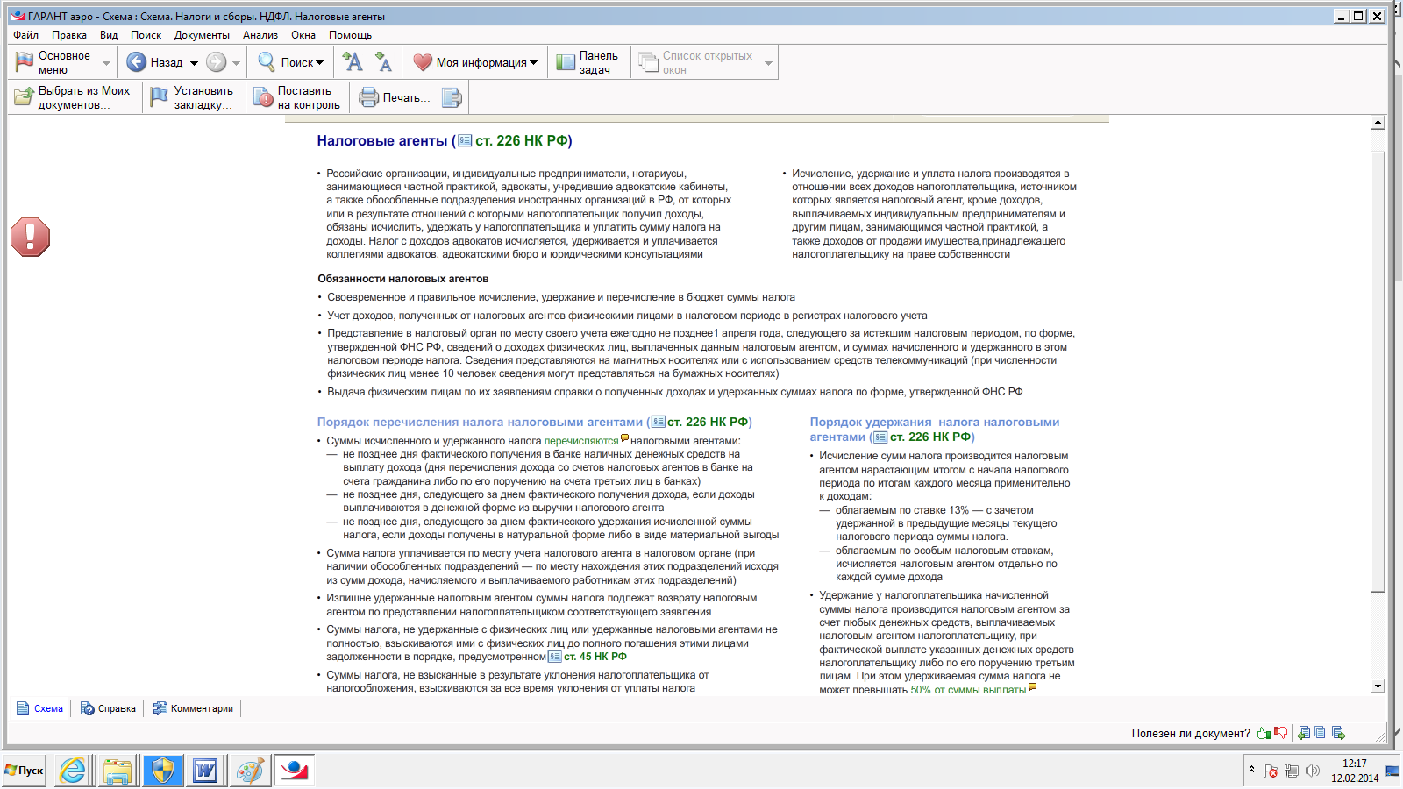This screenshot has width=1403, height=789.
Task: Switch to the Справка tab
Action: point(108,708)
